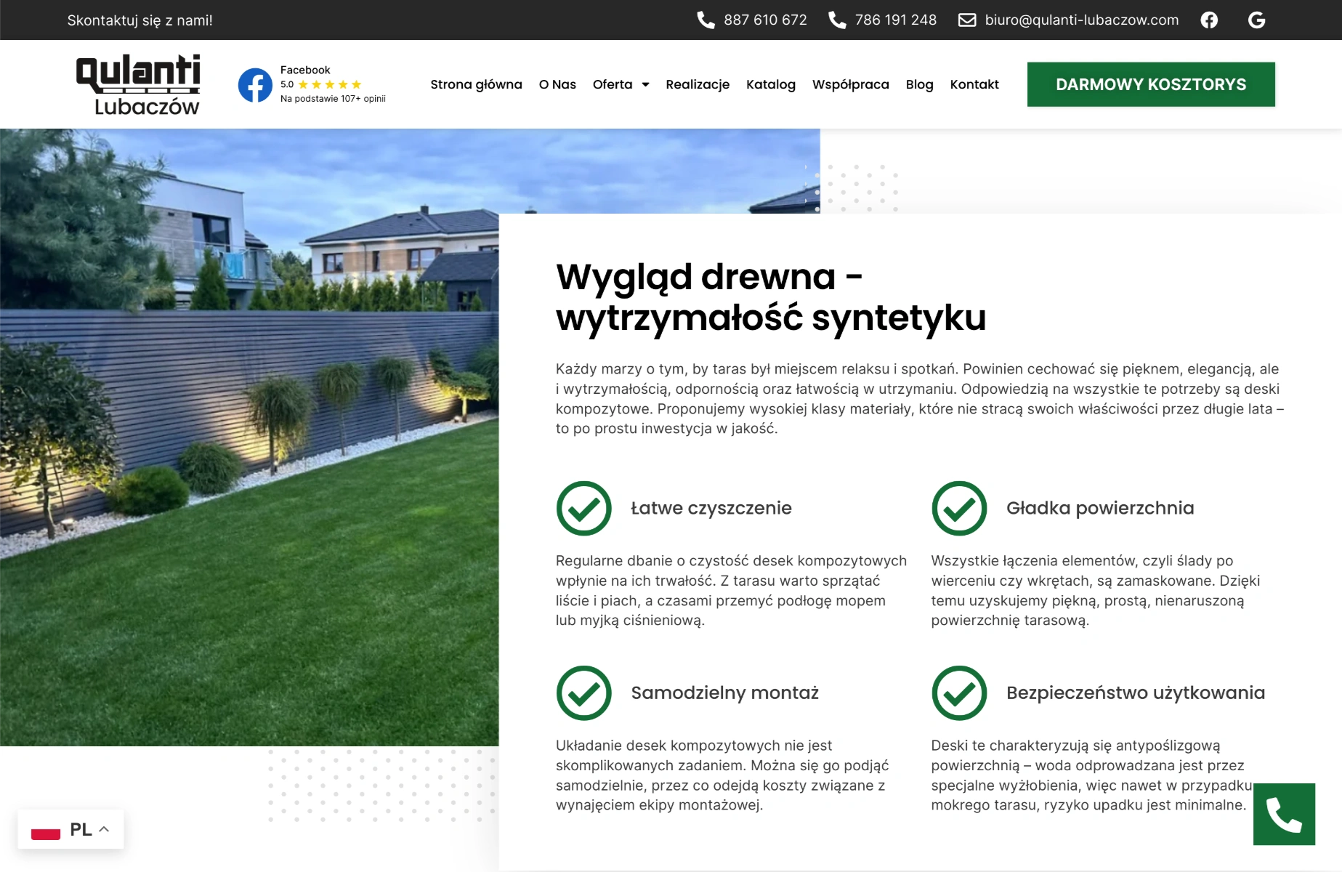Viewport: 1342px width, 872px height.
Task: Click the checkmark beside Bezpieczeństwo użytkowania
Action: click(x=959, y=693)
